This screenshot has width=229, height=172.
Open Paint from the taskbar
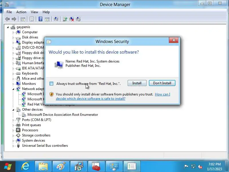(x=61, y=166)
